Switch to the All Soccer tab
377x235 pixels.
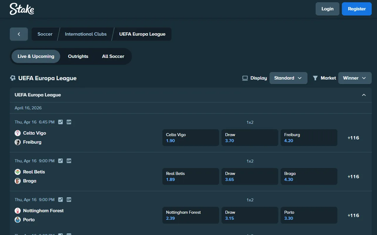113,56
